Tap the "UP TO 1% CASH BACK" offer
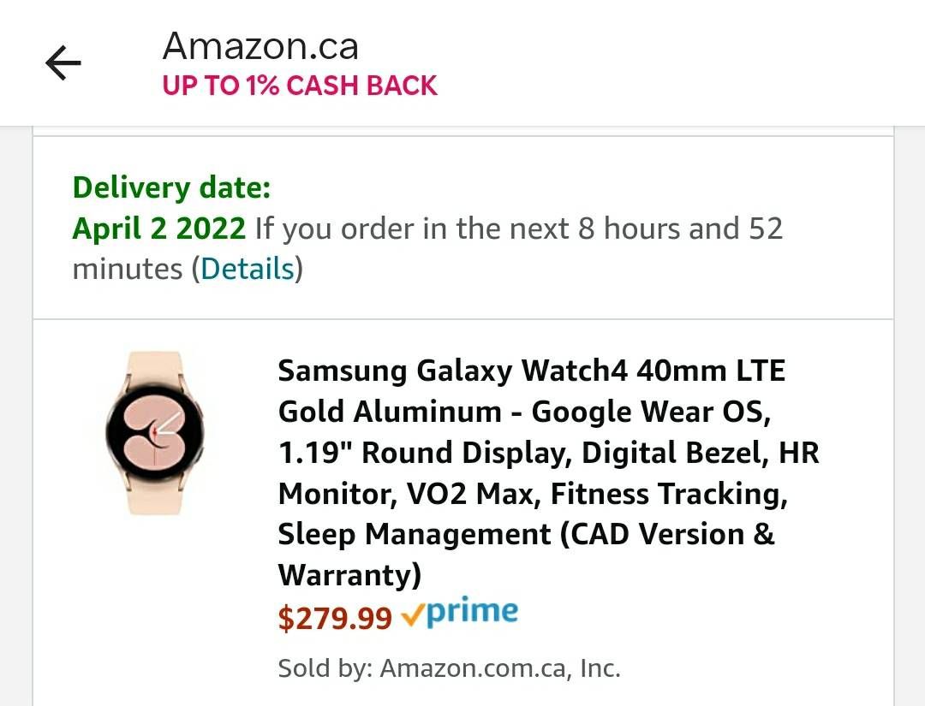The height and width of the screenshot is (706, 925). [x=300, y=86]
